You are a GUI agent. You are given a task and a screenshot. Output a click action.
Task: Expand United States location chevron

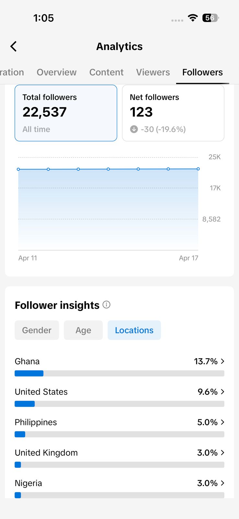click(x=222, y=392)
